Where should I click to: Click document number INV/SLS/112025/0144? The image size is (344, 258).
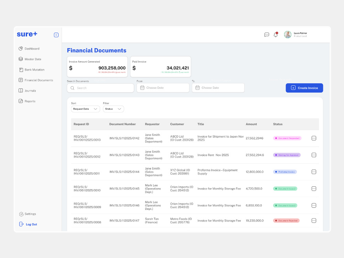tap(124, 172)
